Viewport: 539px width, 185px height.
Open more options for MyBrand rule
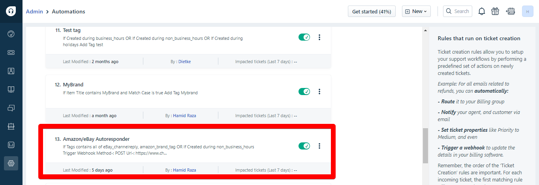click(x=319, y=92)
